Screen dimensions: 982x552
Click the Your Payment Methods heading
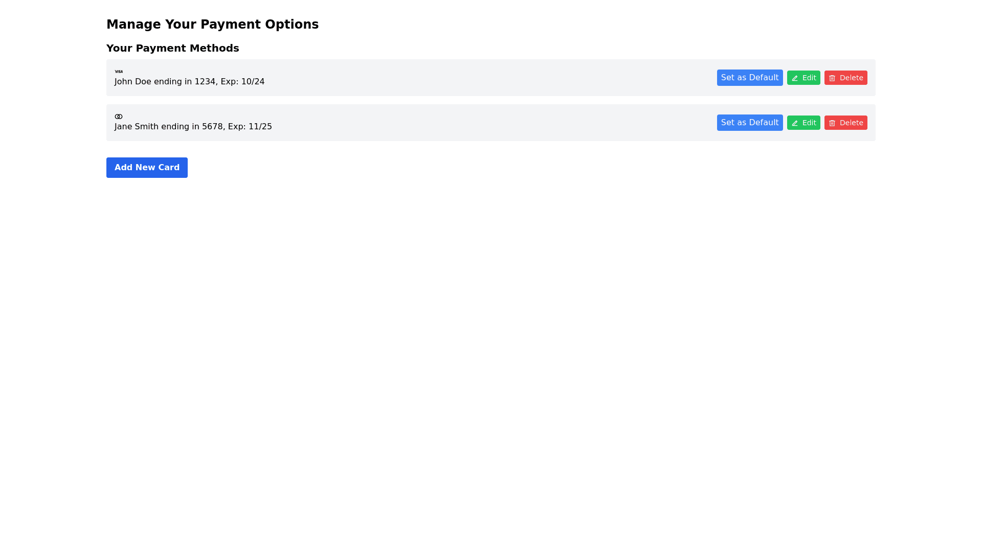(172, 48)
